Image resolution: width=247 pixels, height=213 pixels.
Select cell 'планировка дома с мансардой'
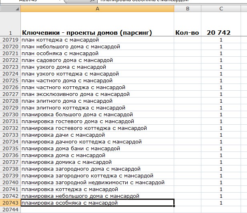(x=97, y=155)
